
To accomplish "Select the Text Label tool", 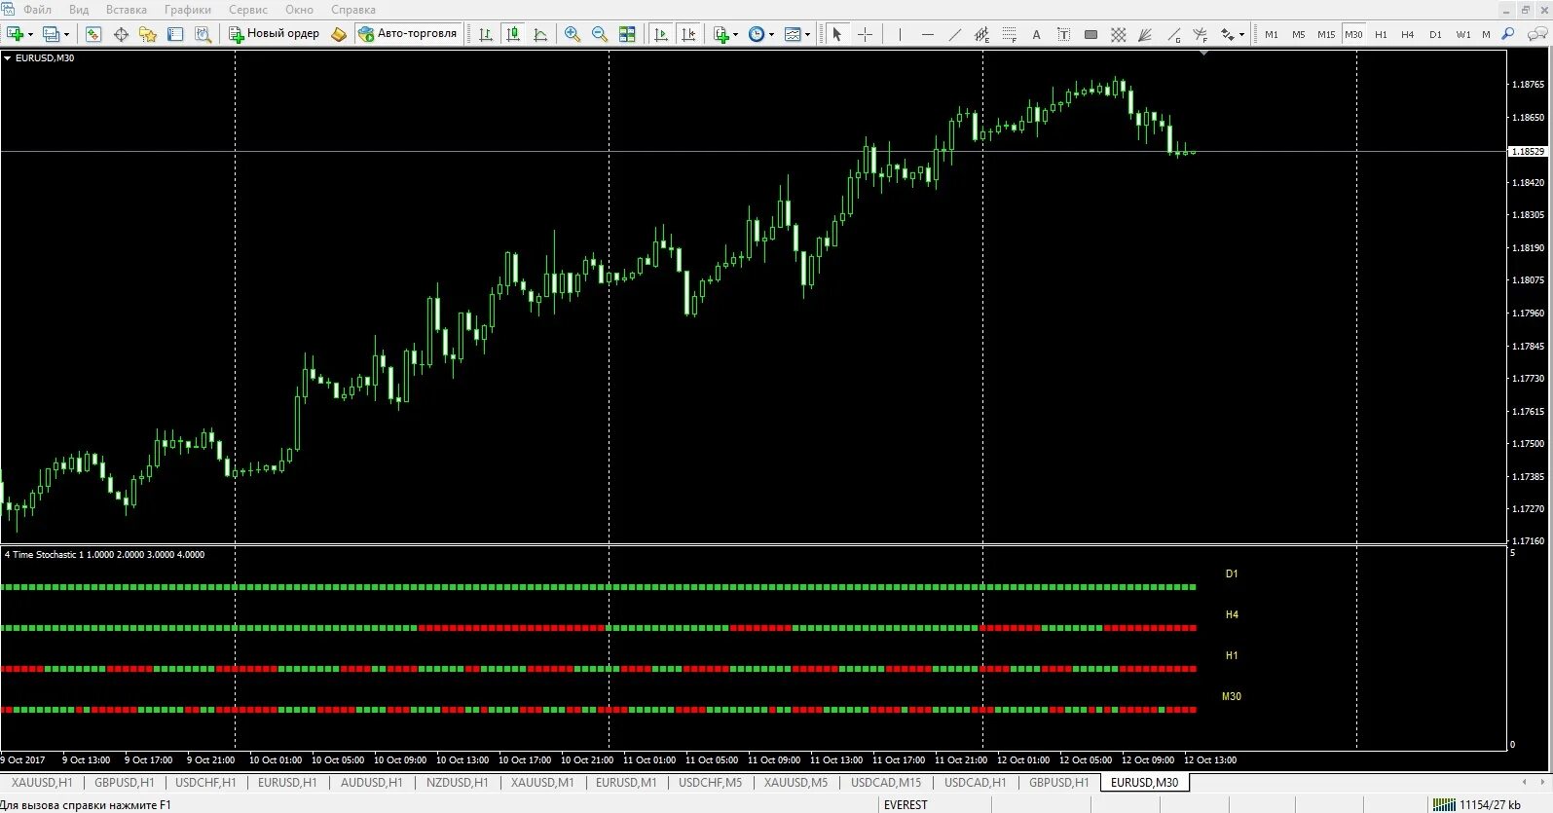I will click(x=1063, y=34).
